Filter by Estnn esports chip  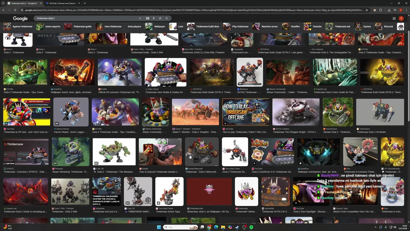tap(49, 26)
